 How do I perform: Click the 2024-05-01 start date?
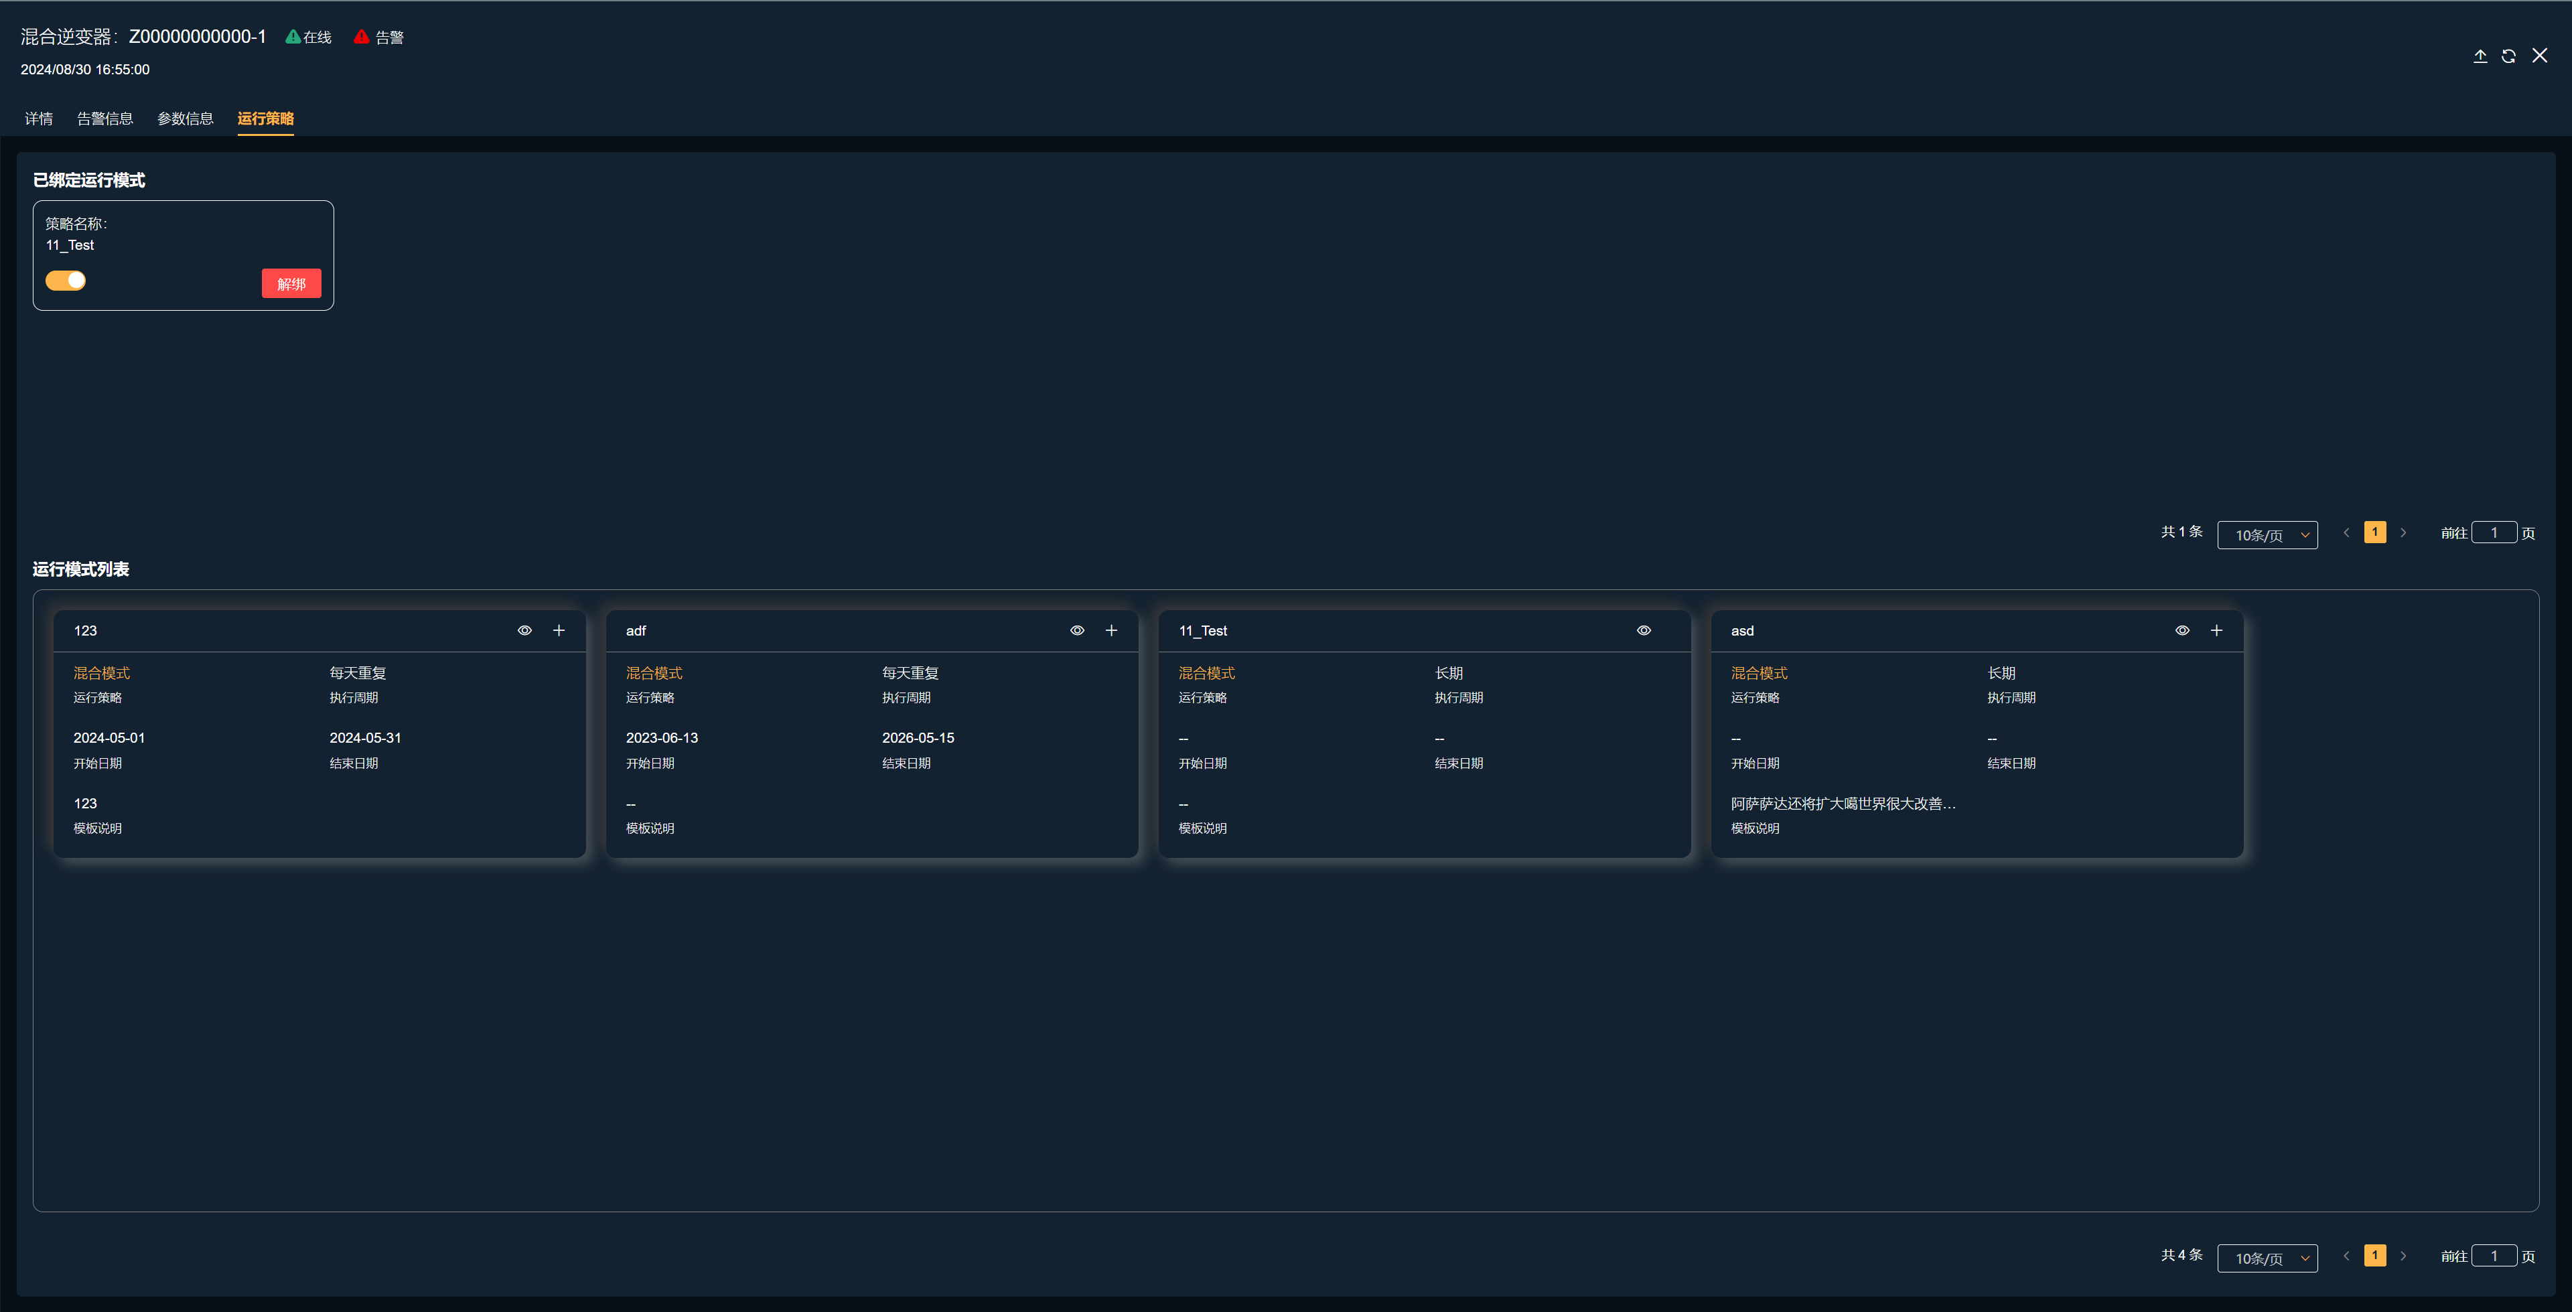point(109,738)
